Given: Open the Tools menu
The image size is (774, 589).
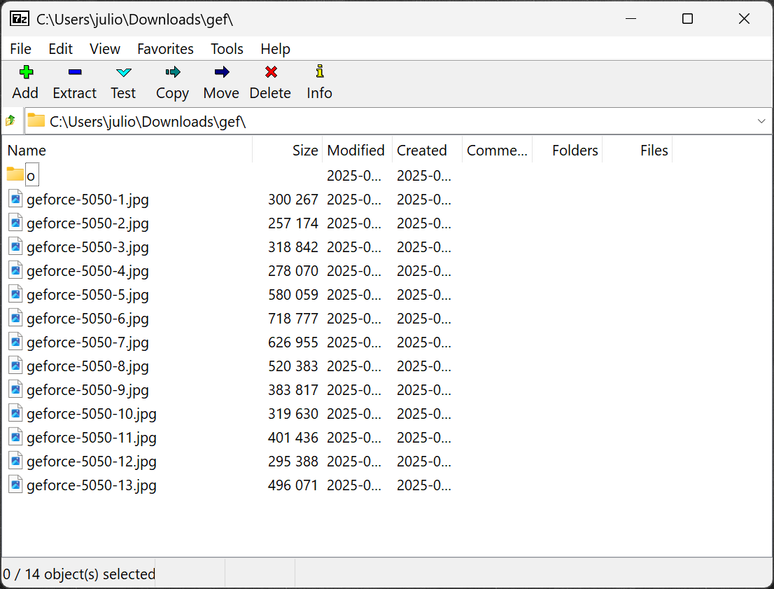Looking at the screenshot, I should point(227,49).
